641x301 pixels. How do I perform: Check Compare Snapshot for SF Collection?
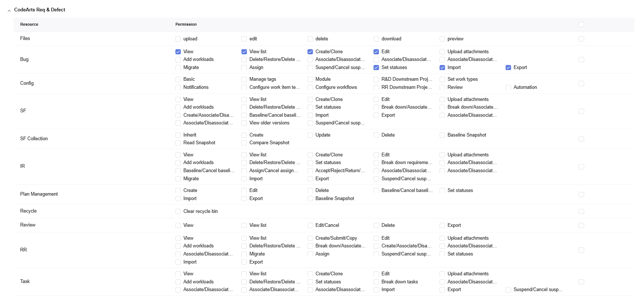click(x=244, y=143)
